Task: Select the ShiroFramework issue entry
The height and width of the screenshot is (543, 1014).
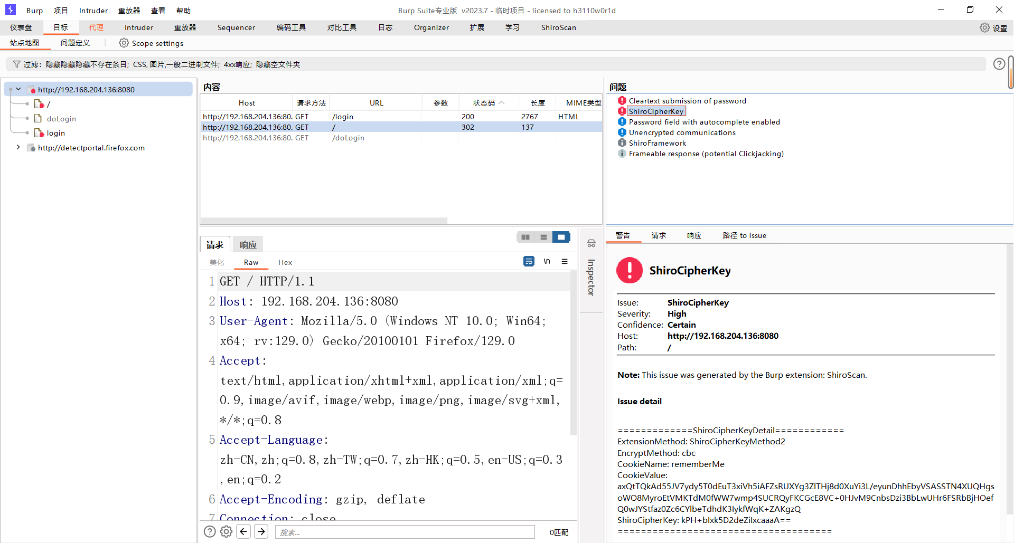Action: 657,143
